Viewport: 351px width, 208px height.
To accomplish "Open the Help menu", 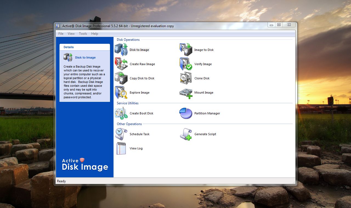I will click(x=95, y=34).
